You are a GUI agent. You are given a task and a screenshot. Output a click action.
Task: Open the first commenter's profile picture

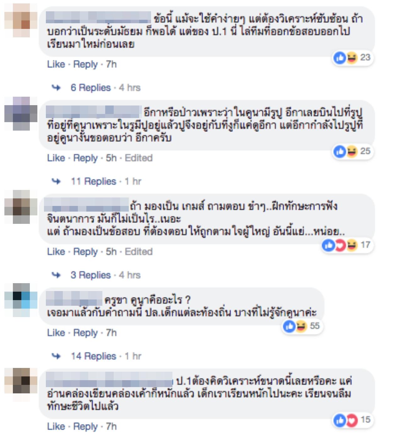tap(21, 20)
